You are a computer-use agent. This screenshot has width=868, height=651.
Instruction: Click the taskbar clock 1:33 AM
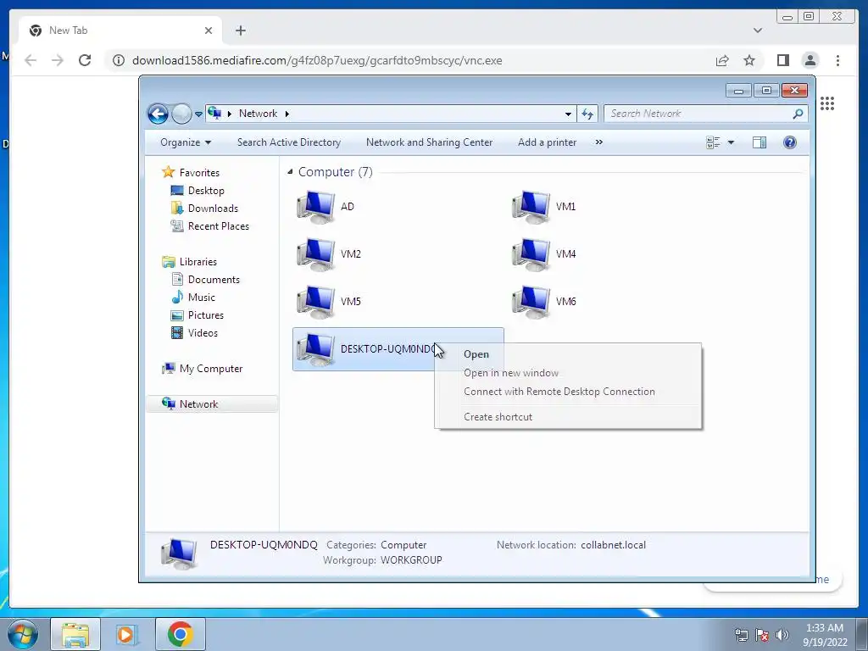point(825,635)
